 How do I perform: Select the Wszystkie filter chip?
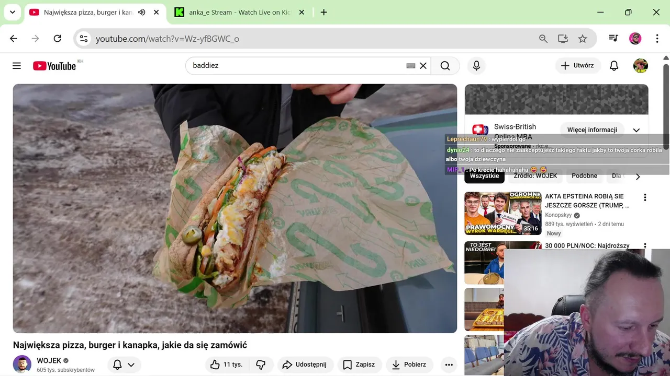(x=485, y=176)
